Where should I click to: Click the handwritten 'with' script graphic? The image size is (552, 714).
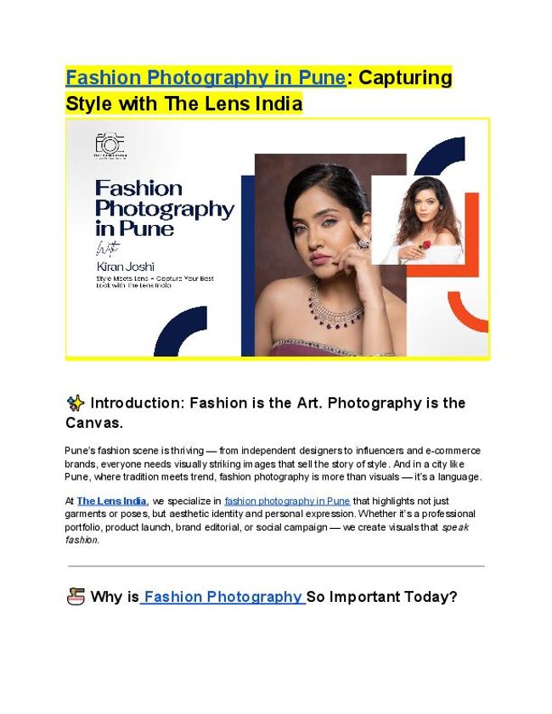(x=108, y=248)
